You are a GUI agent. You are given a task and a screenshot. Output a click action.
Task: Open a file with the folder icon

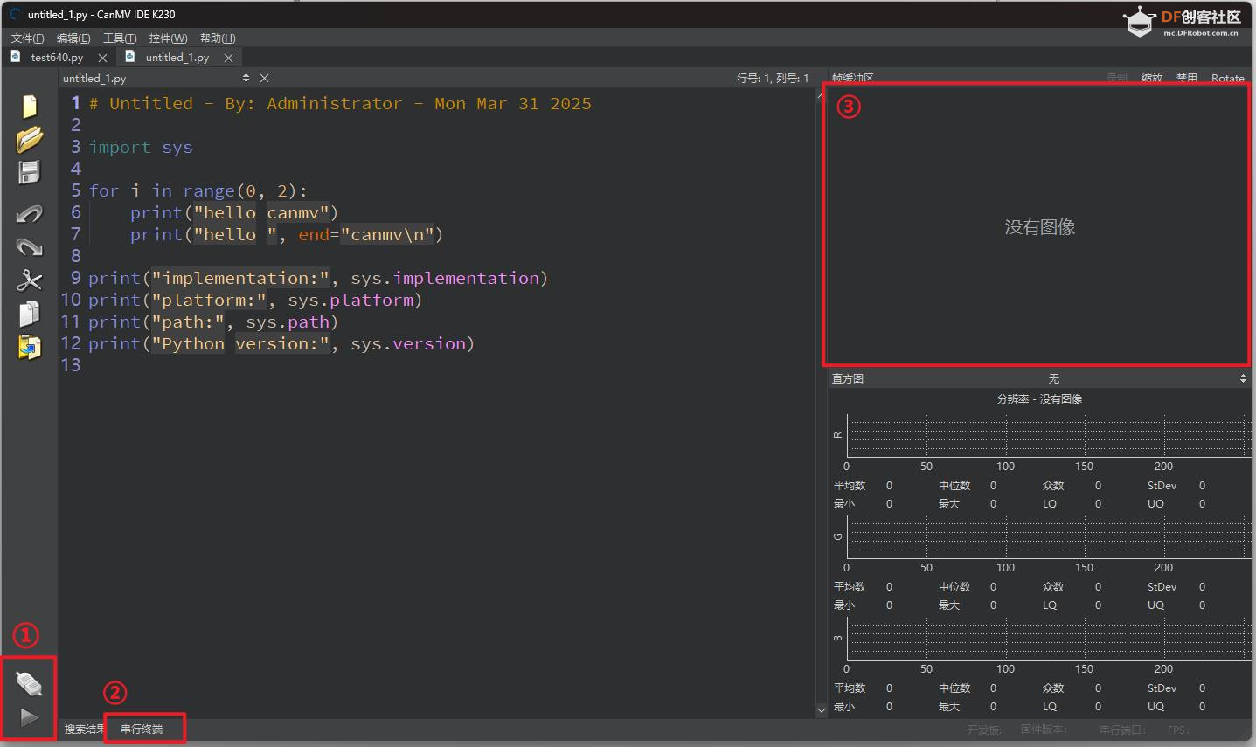coord(29,139)
